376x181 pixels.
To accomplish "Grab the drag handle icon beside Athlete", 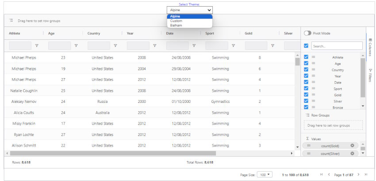I will click(313, 57).
